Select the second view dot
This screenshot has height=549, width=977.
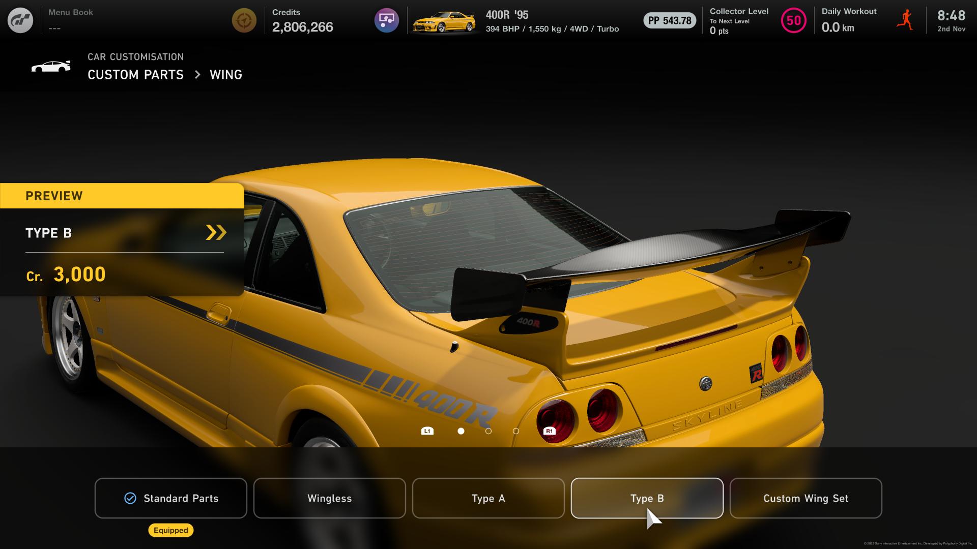coord(489,431)
